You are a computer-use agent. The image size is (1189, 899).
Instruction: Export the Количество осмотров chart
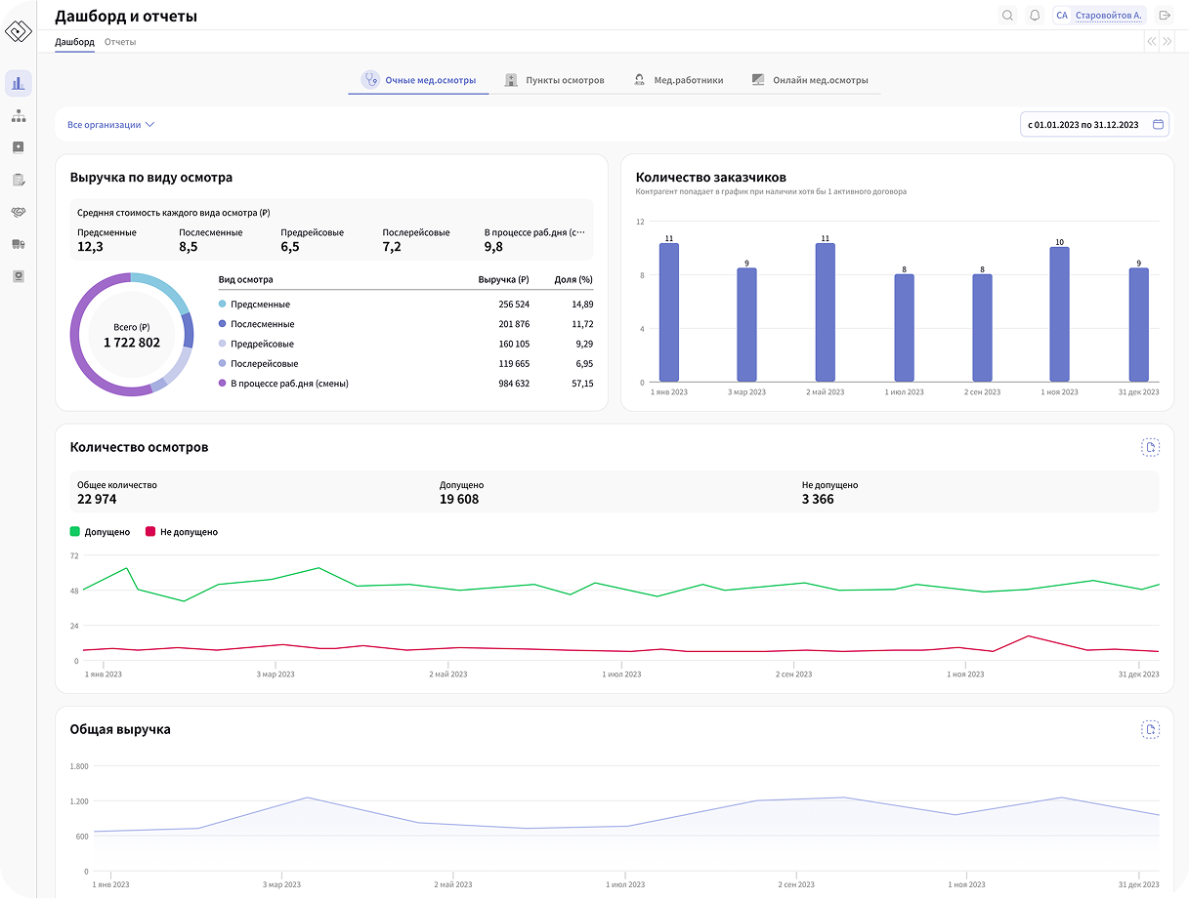[1151, 447]
